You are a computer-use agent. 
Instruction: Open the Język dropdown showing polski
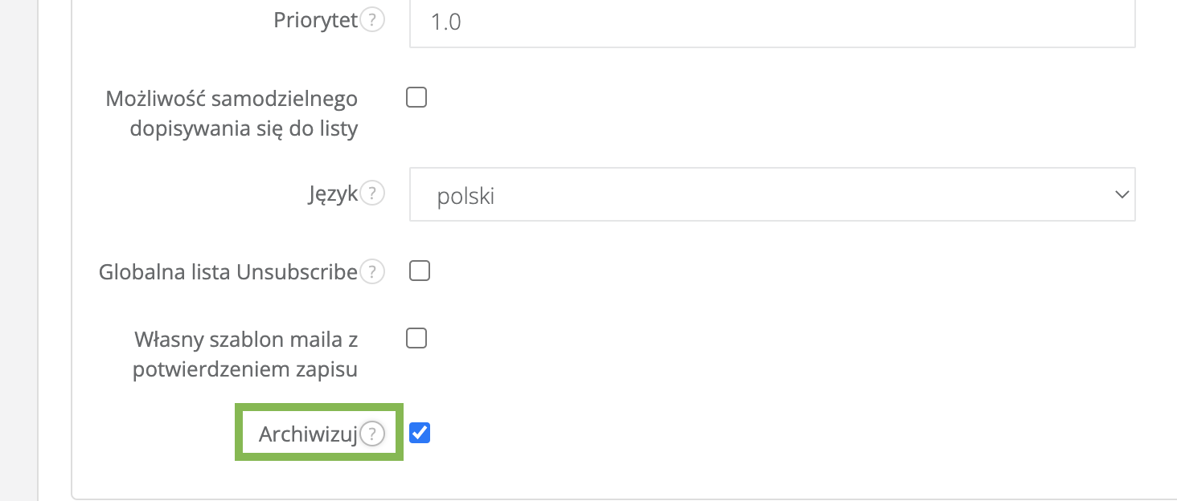(772, 194)
